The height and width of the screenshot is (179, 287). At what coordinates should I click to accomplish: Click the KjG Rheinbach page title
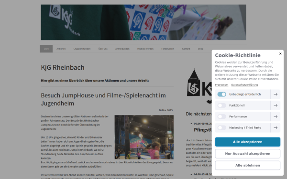[x=63, y=67]
